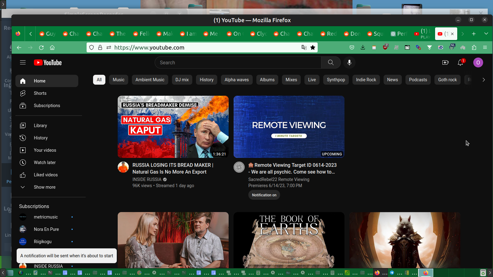Viewport: 493px width, 277px height.
Task: Open the RUSSIA LOSING ITS BREAD MAKER title
Action: pos(173,169)
